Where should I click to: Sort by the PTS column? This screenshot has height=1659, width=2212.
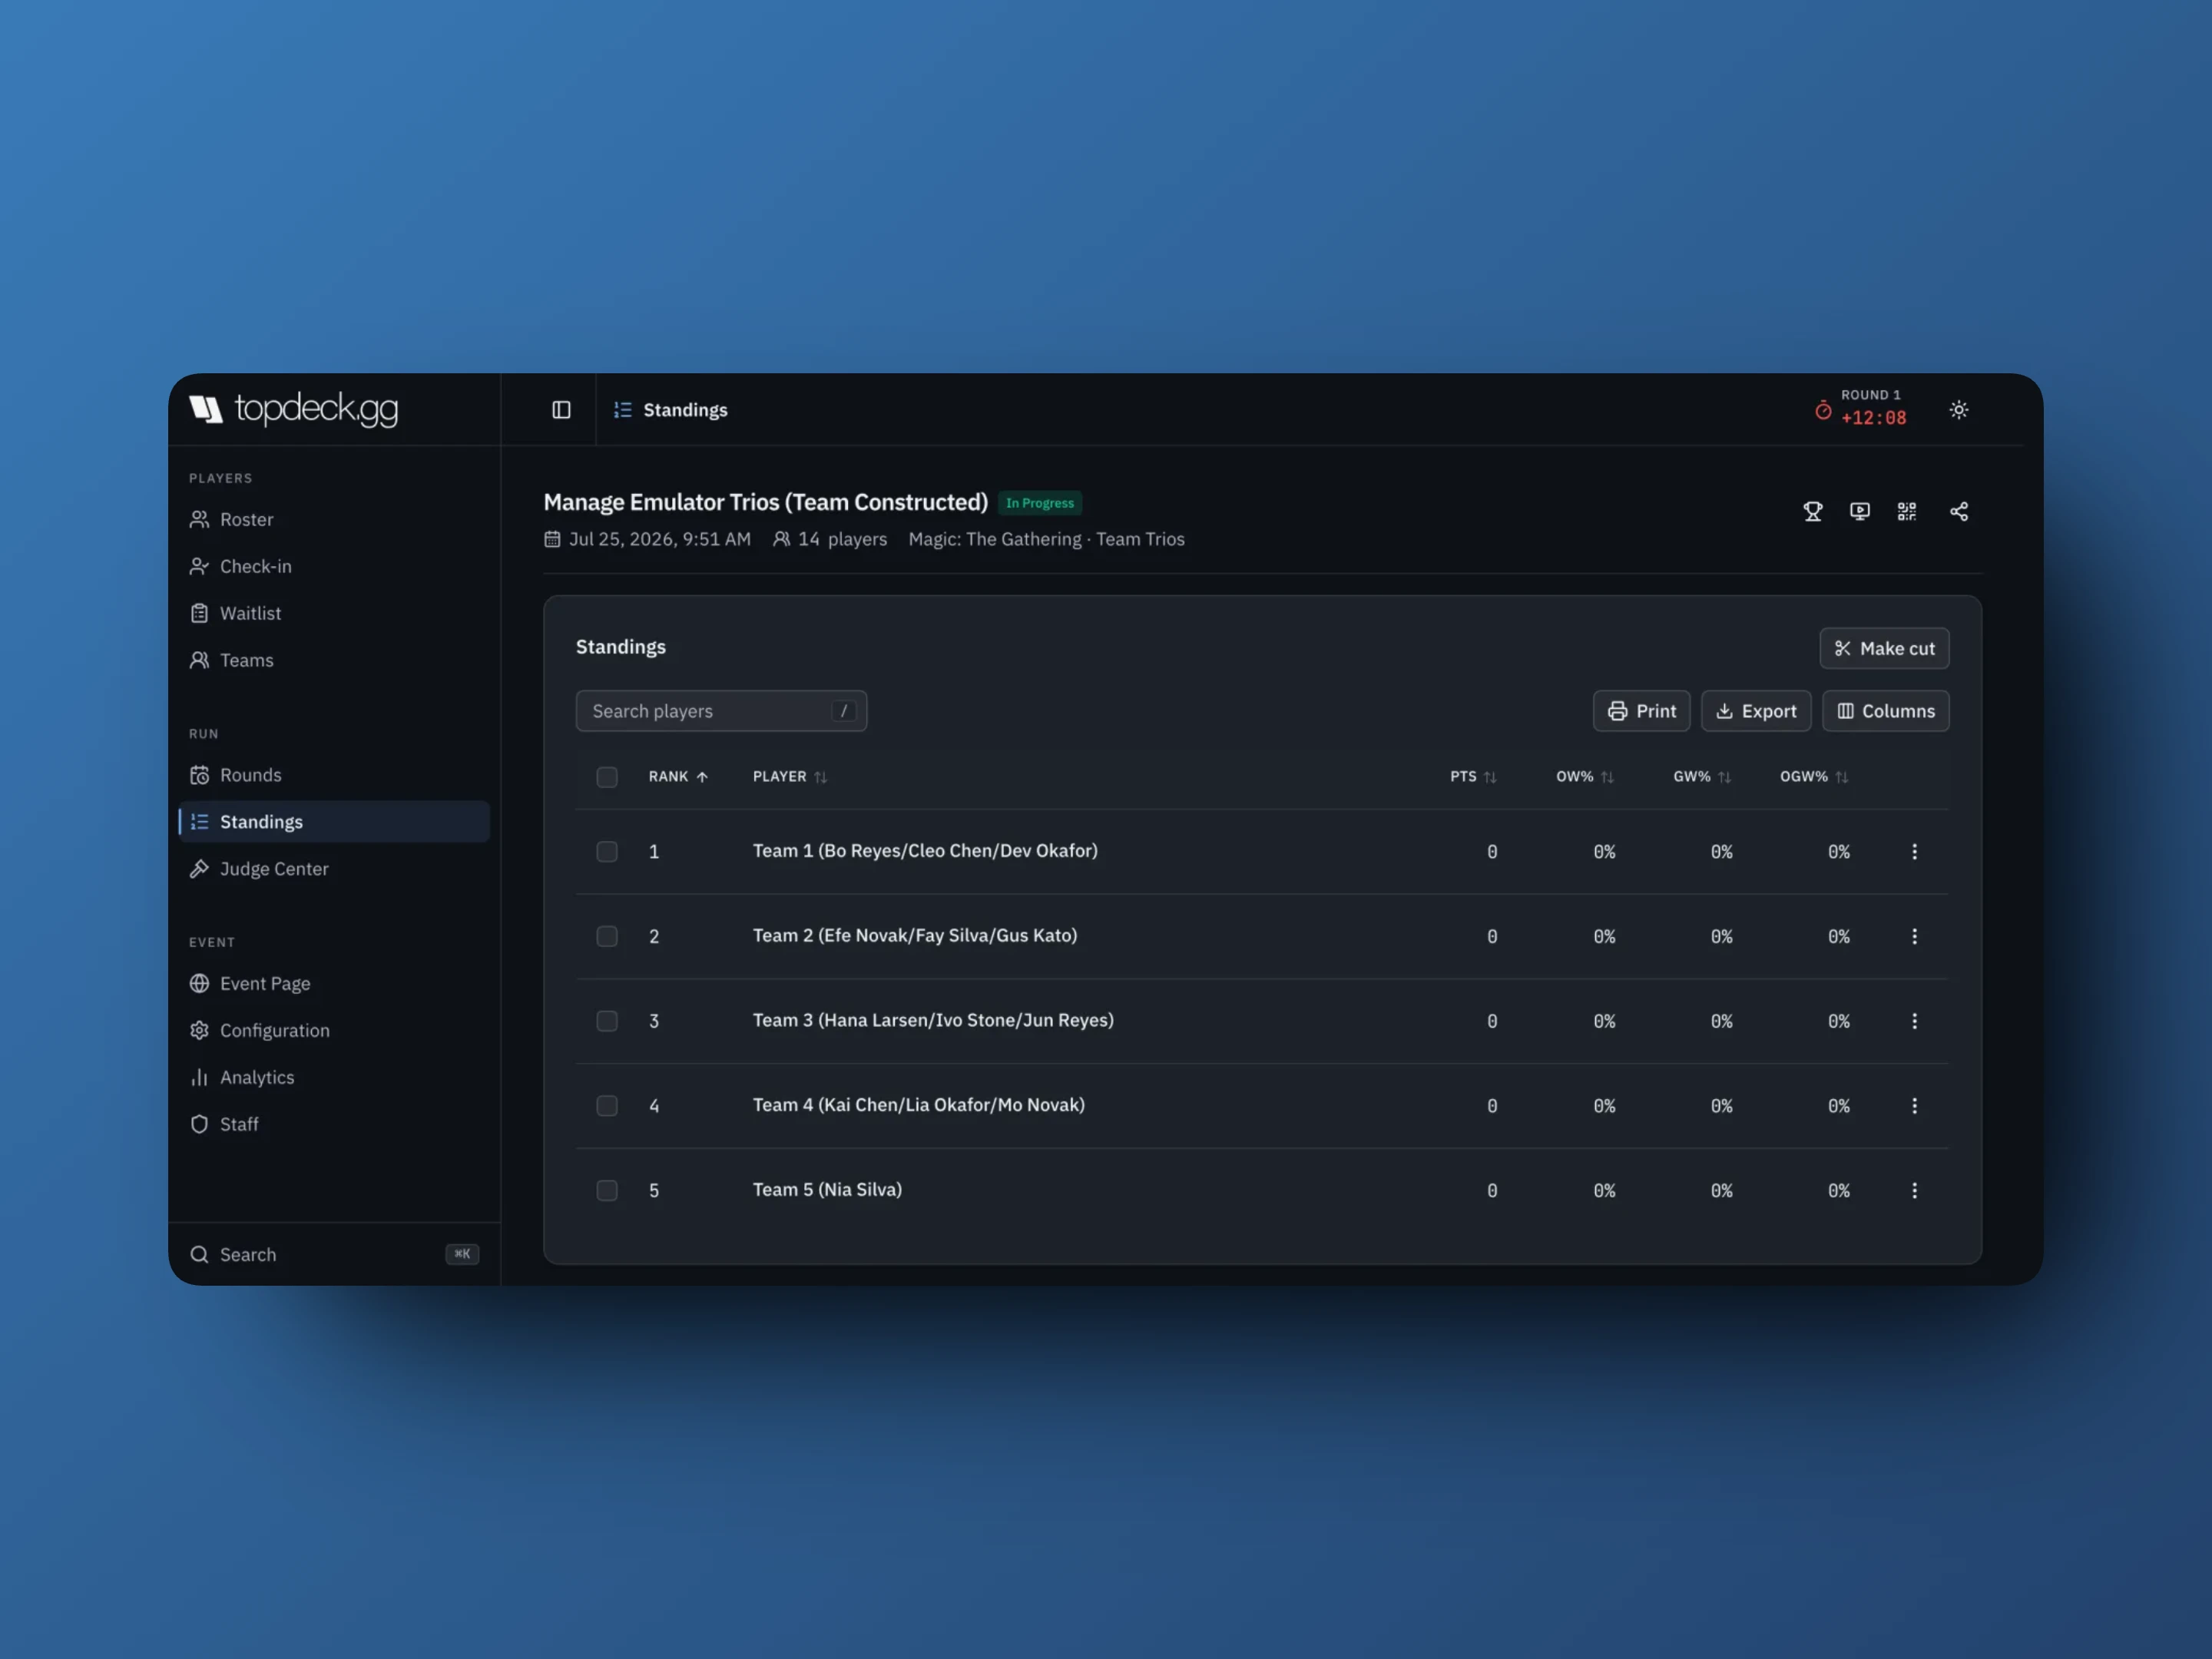(1473, 777)
